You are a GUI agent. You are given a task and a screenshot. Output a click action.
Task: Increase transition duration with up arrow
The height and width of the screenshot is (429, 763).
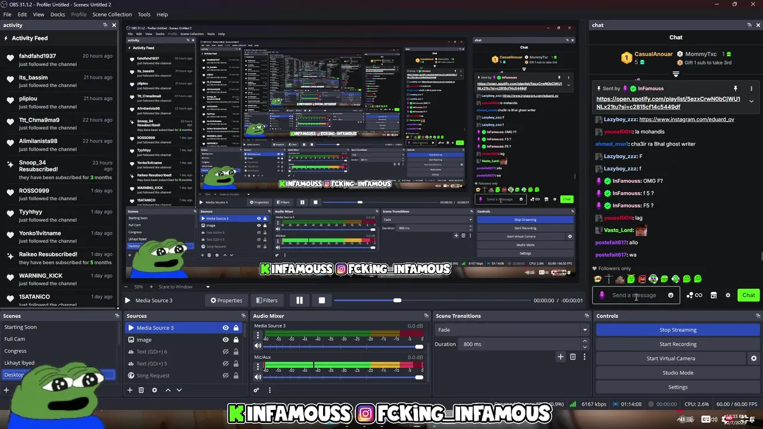click(585, 341)
